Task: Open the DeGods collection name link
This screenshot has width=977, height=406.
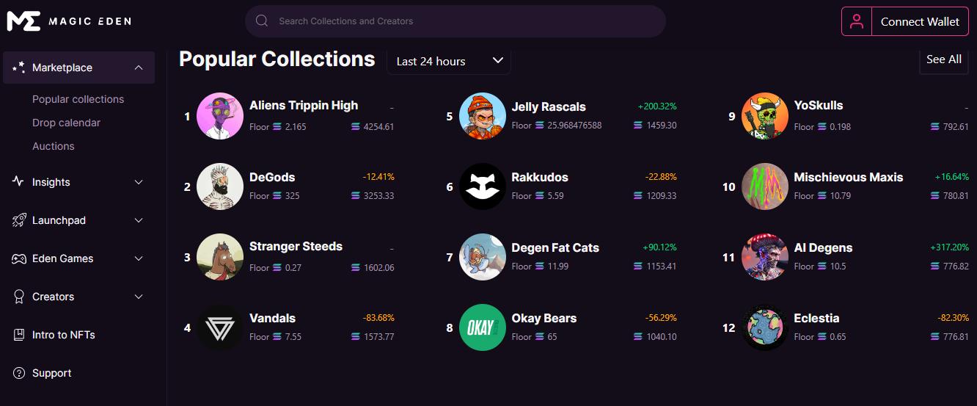Action: point(272,177)
